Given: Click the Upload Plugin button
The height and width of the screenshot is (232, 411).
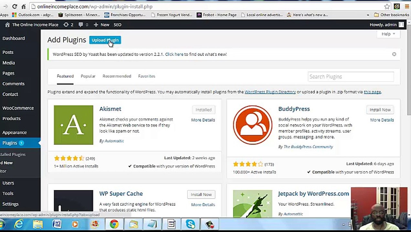Looking at the screenshot, I should (x=105, y=40).
